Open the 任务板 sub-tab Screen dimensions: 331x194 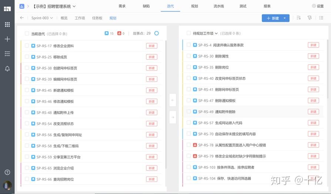[97, 18]
